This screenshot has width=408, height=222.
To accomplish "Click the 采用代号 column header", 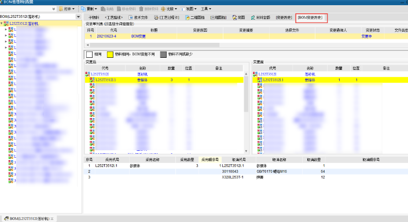I will tap(112, 160).
